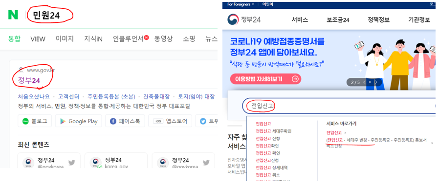Open the 기관정보 menu on 정부24

click(x=419, y=20)
